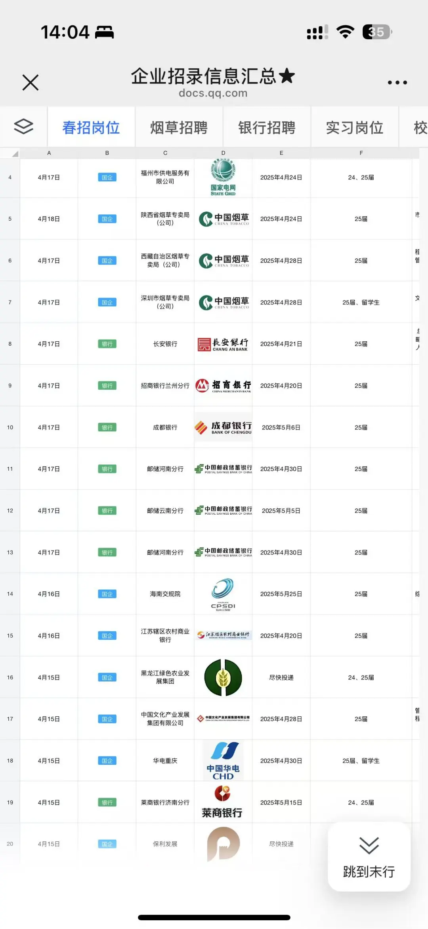Select cell 陕西省烟草专卖局(公司)
Viewport: 428px width, 929px height.
click(x=165, y=219)
